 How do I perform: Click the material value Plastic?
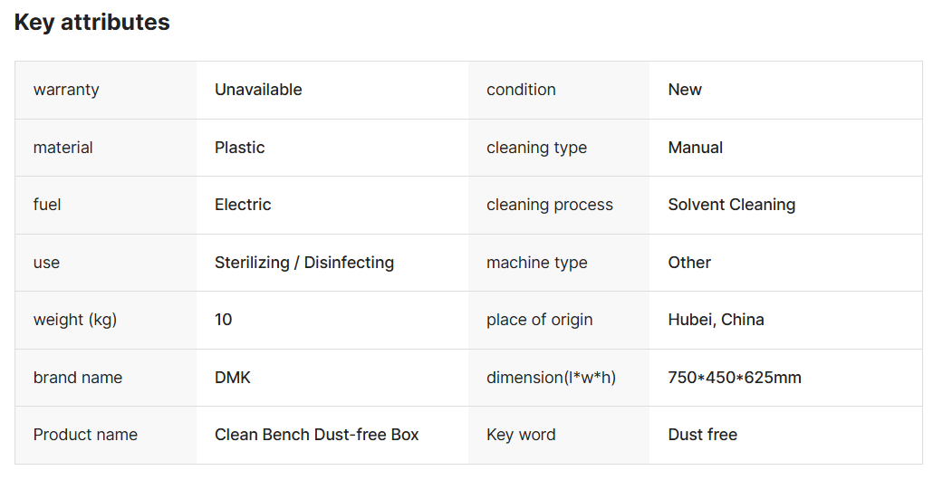pyautogui.click(x=240, y=148)
